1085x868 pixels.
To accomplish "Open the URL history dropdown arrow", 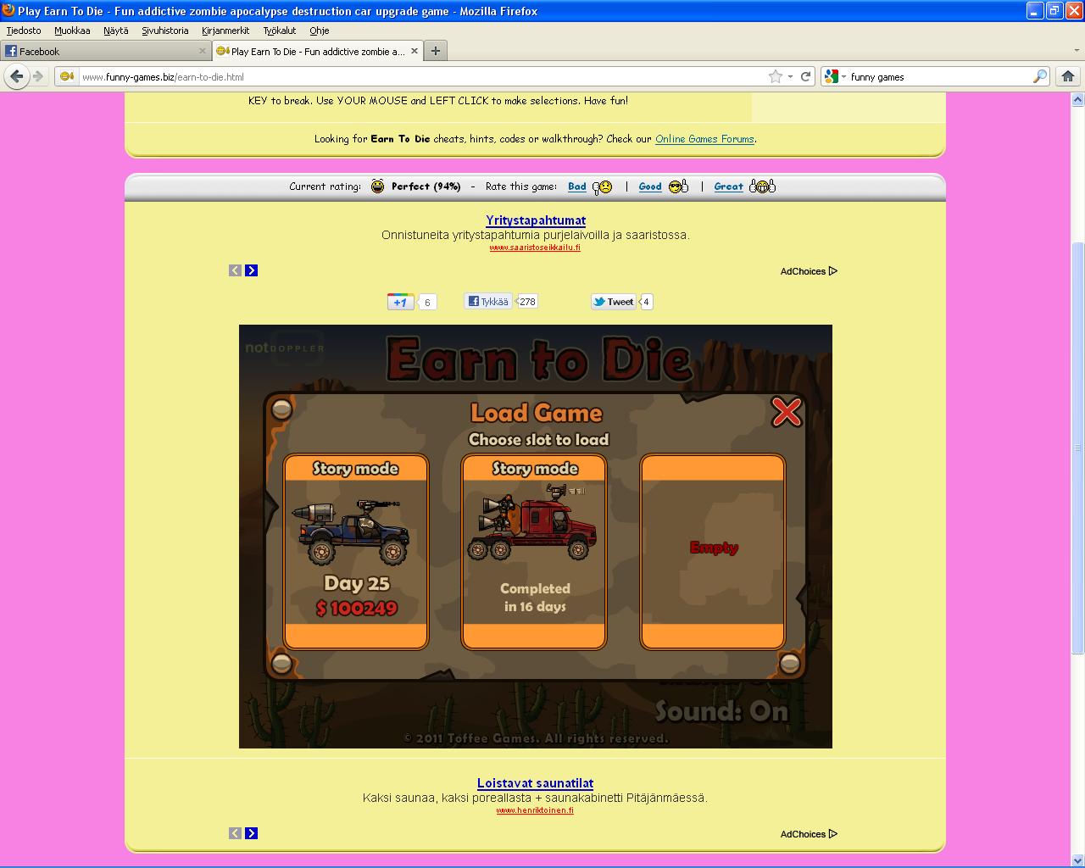I will tap(790, 76).
